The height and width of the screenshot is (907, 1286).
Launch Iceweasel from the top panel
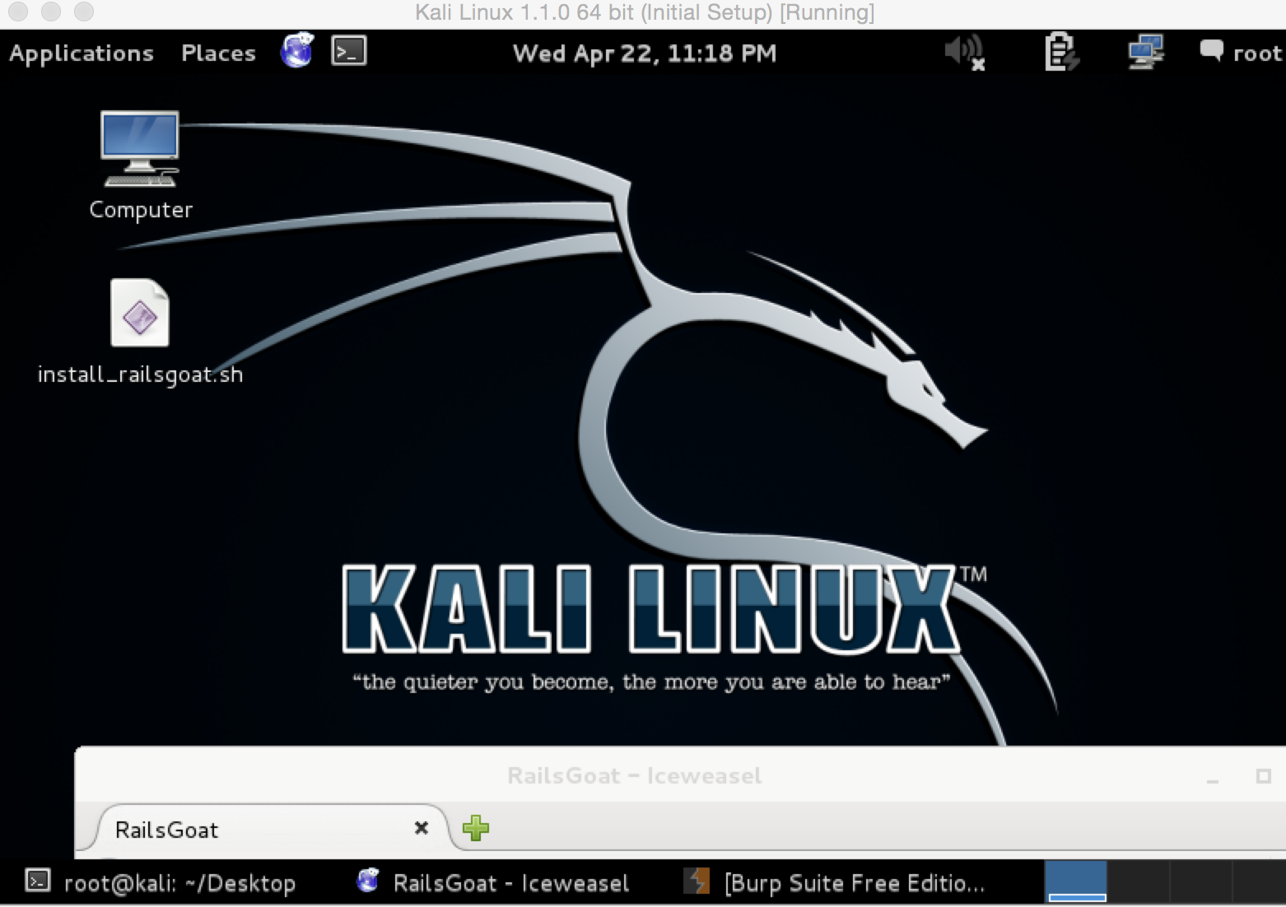point(296,51)
